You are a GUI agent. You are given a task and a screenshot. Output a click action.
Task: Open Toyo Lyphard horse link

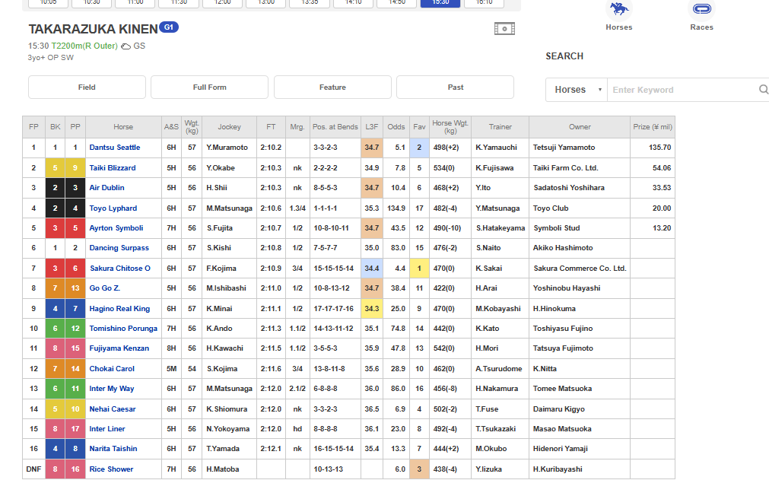113,208
